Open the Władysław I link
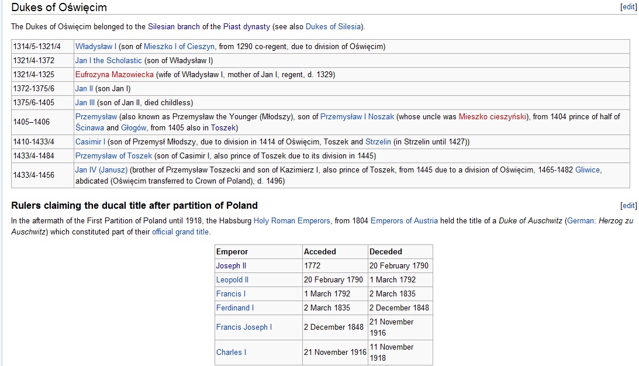Viewport: 639px width, 366px height. (96, 46)
